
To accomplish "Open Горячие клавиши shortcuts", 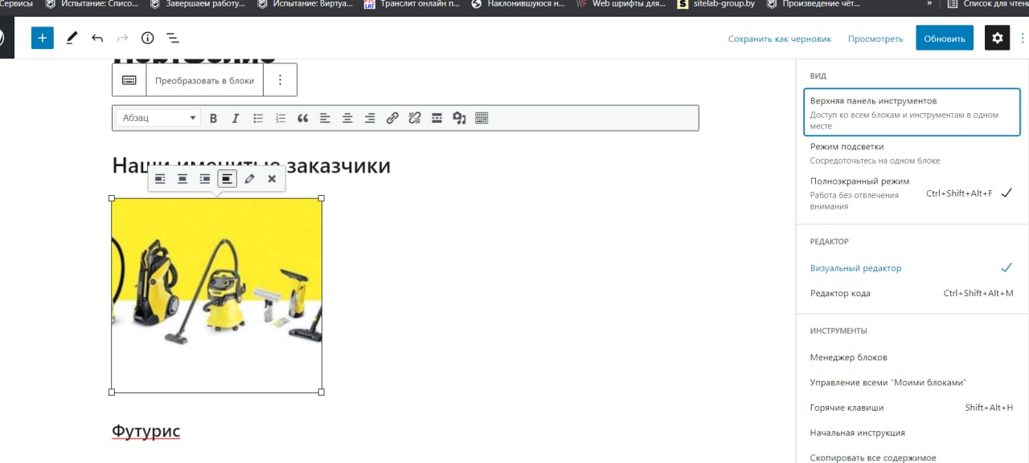I will 912,408.
